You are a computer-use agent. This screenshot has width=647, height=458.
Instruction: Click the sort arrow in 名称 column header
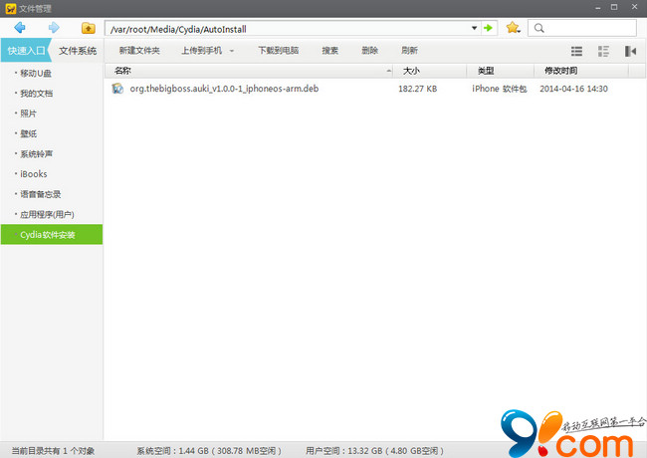pyautogui.click(x=388, y=71)
